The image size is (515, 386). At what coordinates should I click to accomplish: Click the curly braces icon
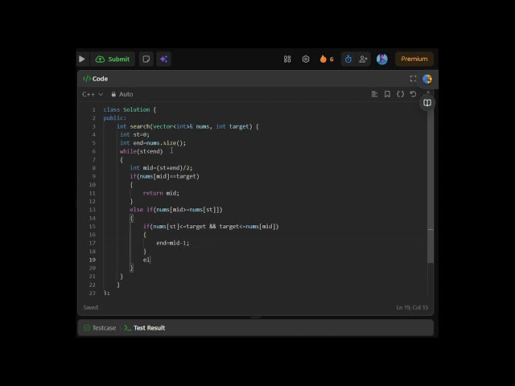point(400,94)
